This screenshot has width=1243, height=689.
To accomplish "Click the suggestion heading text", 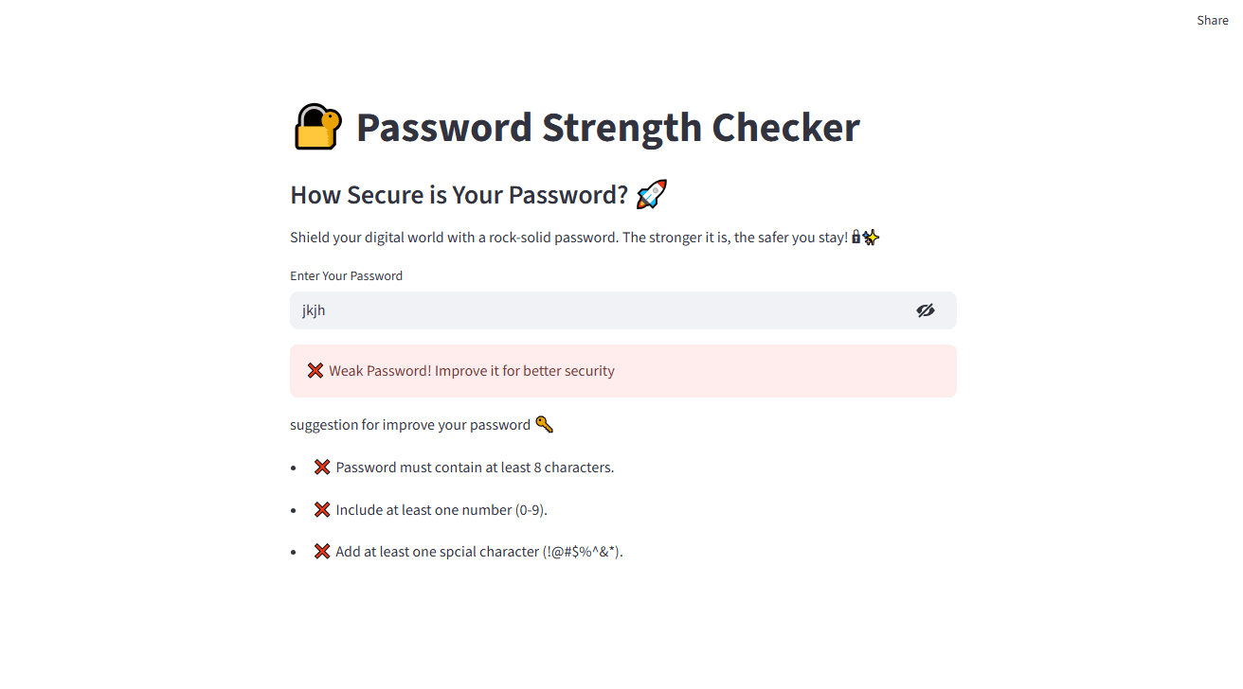I will [x=409, y=424].
